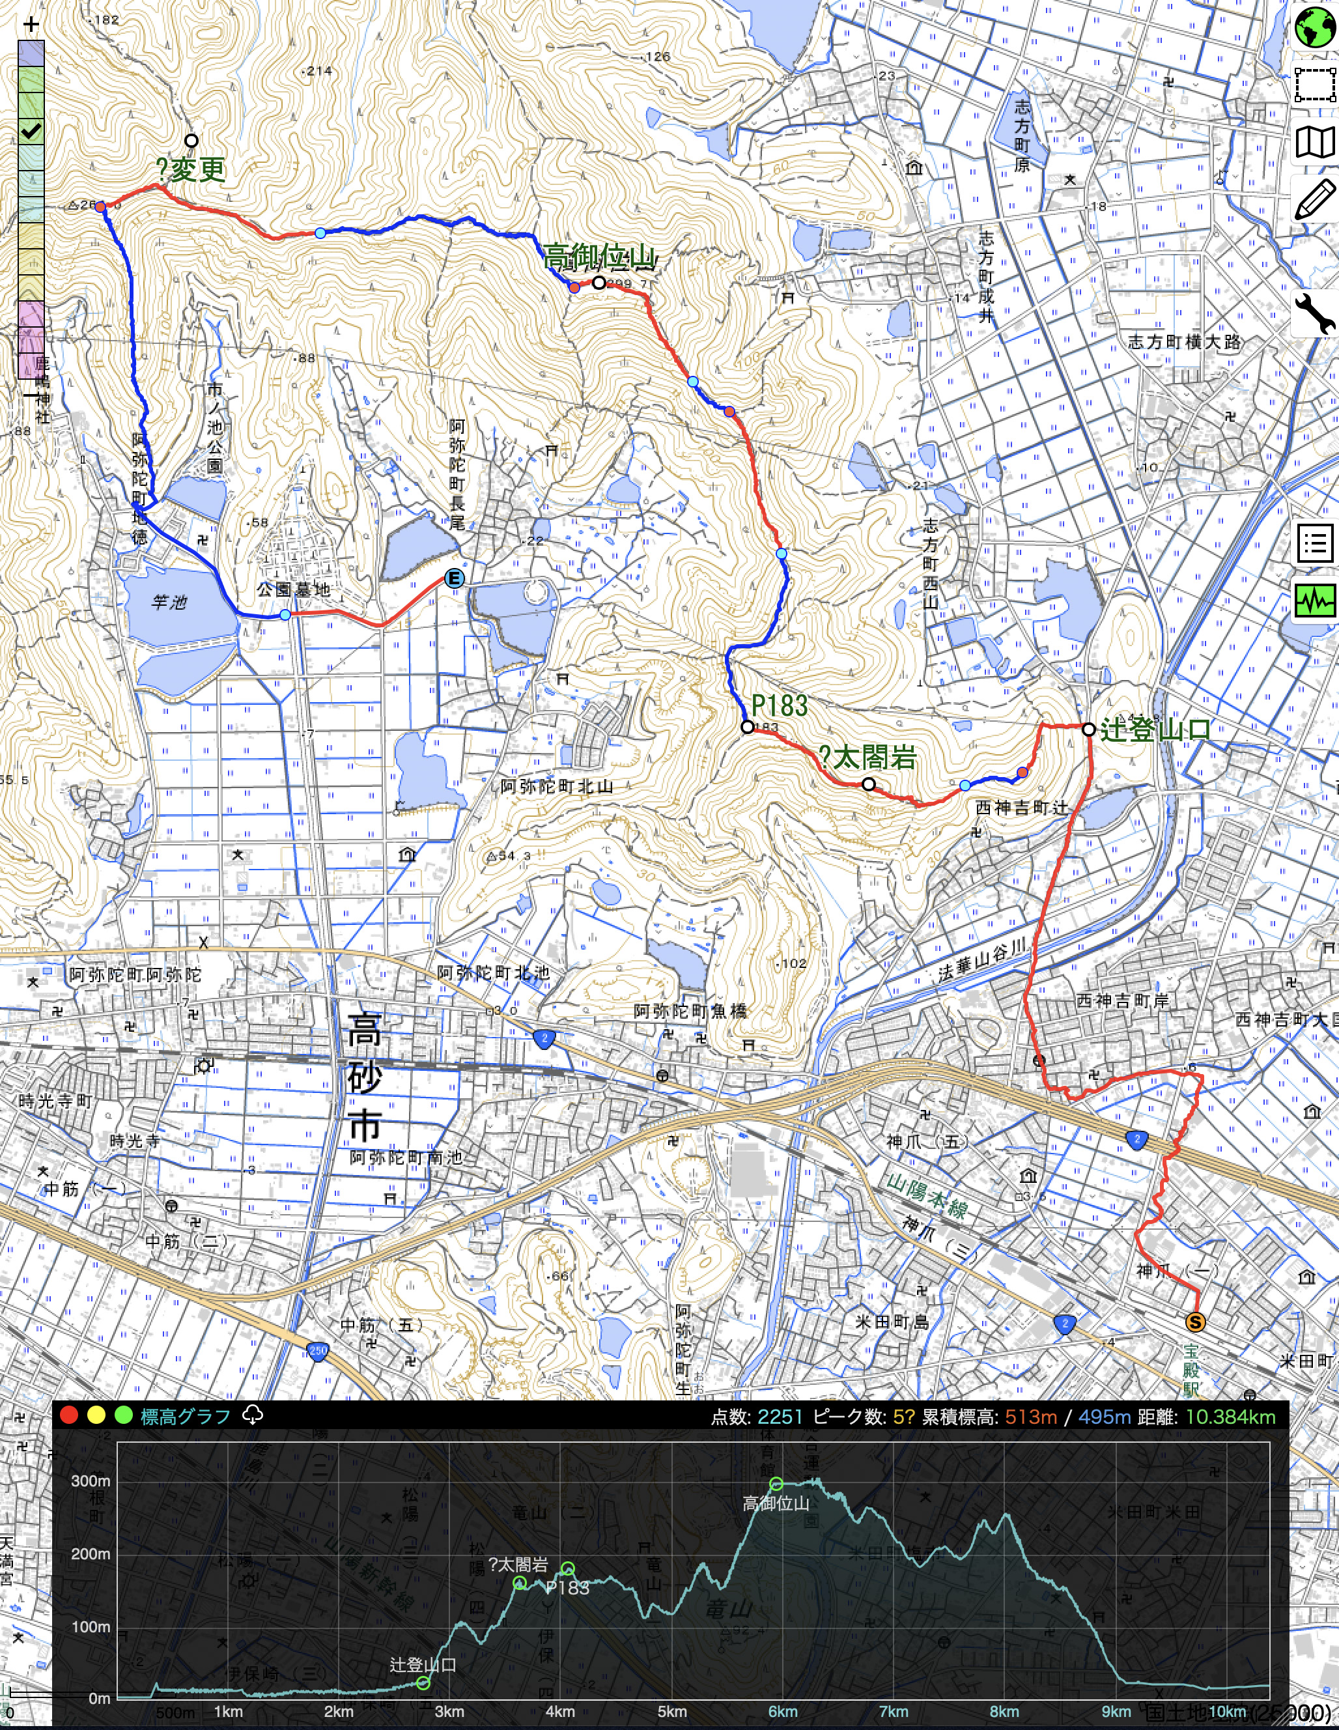Screen dimensions: 1339x1730
Task: Click the blue E end marker
Action: click(454, 578)
